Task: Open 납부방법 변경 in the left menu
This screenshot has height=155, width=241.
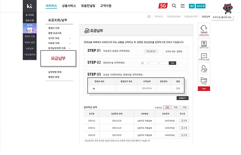Action: pyautogui.click(x=55, y=72)
